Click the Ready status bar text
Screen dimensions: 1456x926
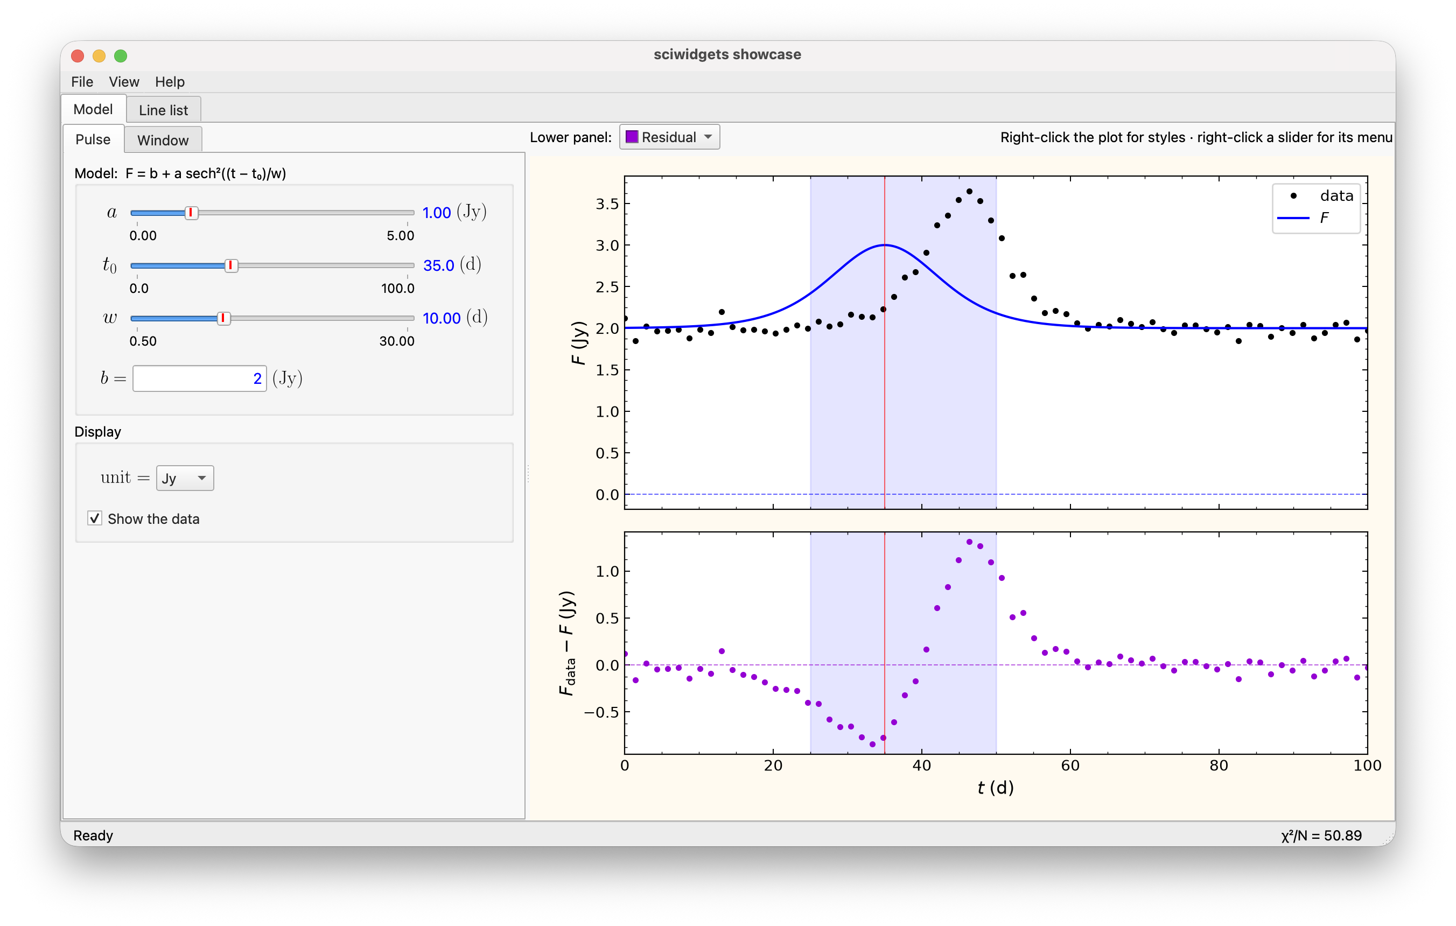tap(93, 836)
